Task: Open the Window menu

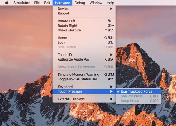Action: click(x=96, y=3)
